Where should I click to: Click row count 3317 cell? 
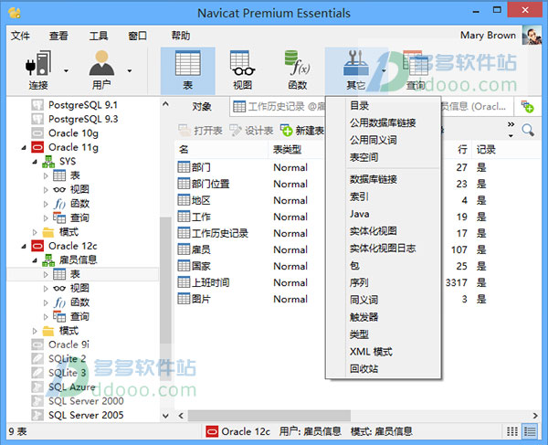(456, 282)
